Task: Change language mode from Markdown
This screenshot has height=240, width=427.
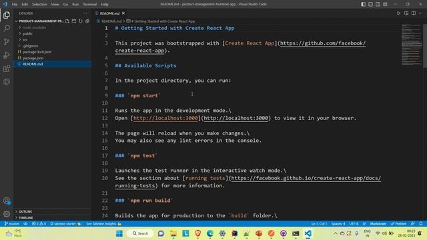Action: tap(378, 224)
